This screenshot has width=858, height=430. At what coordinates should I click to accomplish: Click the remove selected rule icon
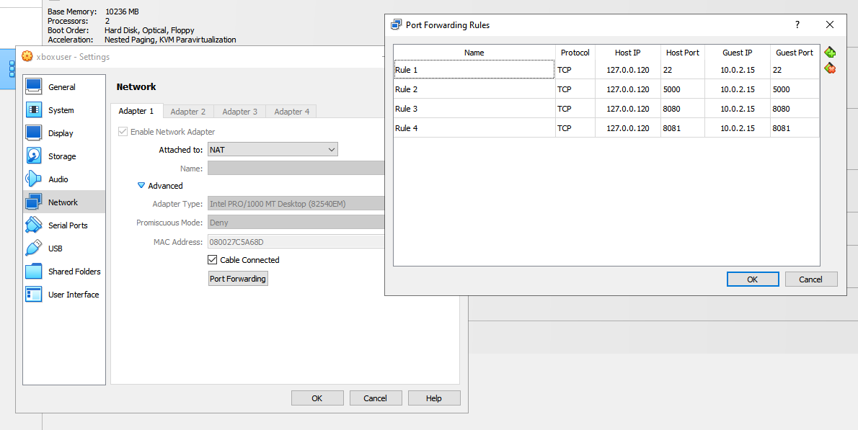pyautogui.click(x=830, y=68)
